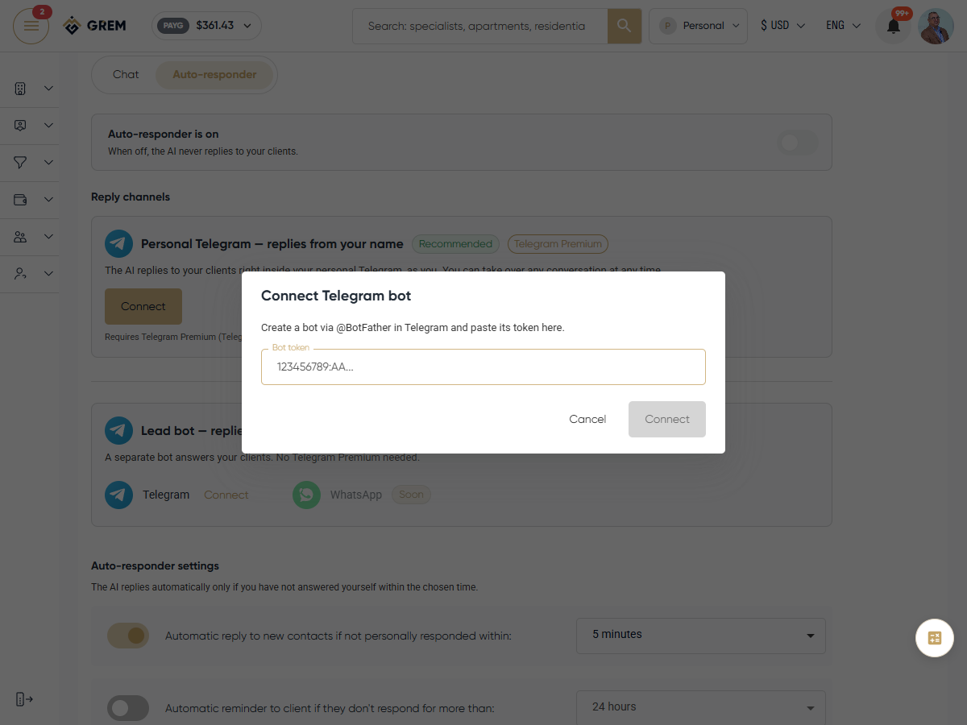Cancel the Connect Telegram bot dialog
967x725 pixels.
coord(587,419)
